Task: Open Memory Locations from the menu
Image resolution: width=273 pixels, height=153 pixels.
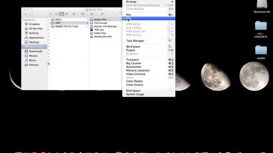Action: [x=149, y=71]
